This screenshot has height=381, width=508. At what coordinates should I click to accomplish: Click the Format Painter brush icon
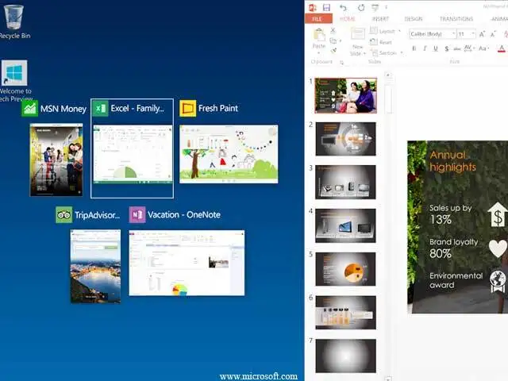pos(333,51)
